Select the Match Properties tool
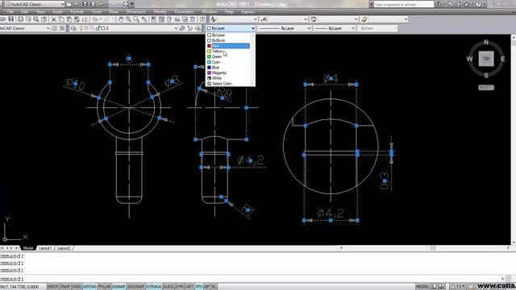This screenshot has height=290, width=516. (x=77, y=19)
